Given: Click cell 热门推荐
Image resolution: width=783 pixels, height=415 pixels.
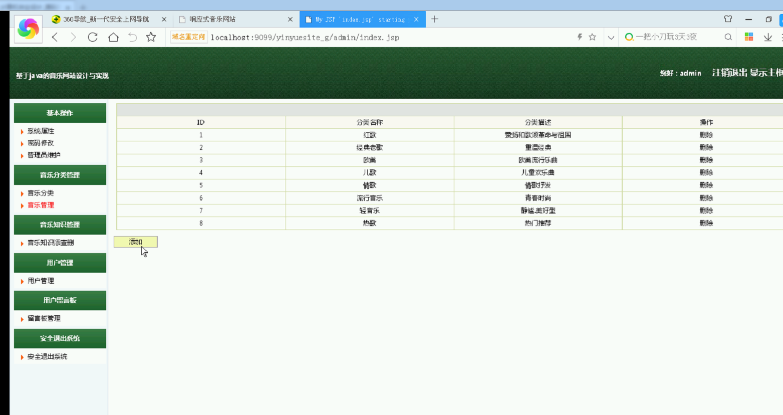Looking at the screenshot, I should [538, 223].
